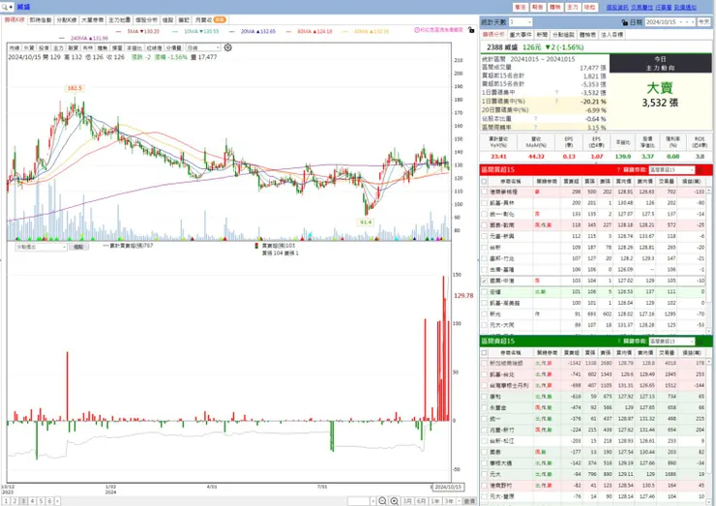
Task: Open dropdown in red 區間買超15 header
Action: pyautogui.click(x=671, y=170)
